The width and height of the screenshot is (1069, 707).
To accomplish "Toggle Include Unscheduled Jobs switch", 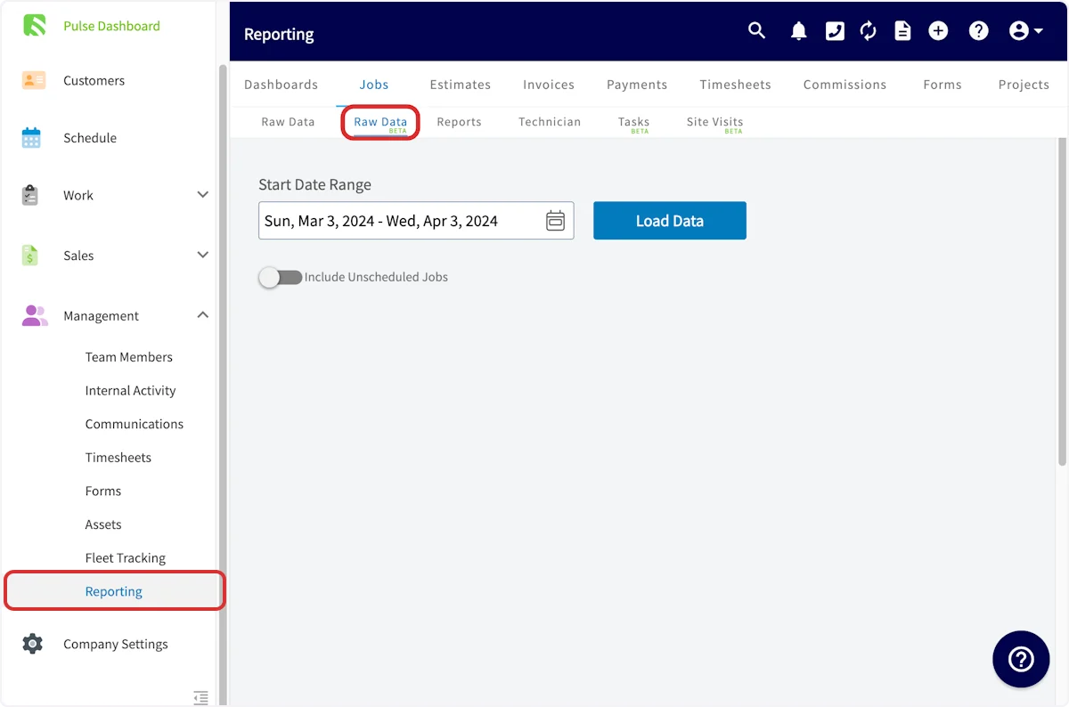I will pos(281,277).
